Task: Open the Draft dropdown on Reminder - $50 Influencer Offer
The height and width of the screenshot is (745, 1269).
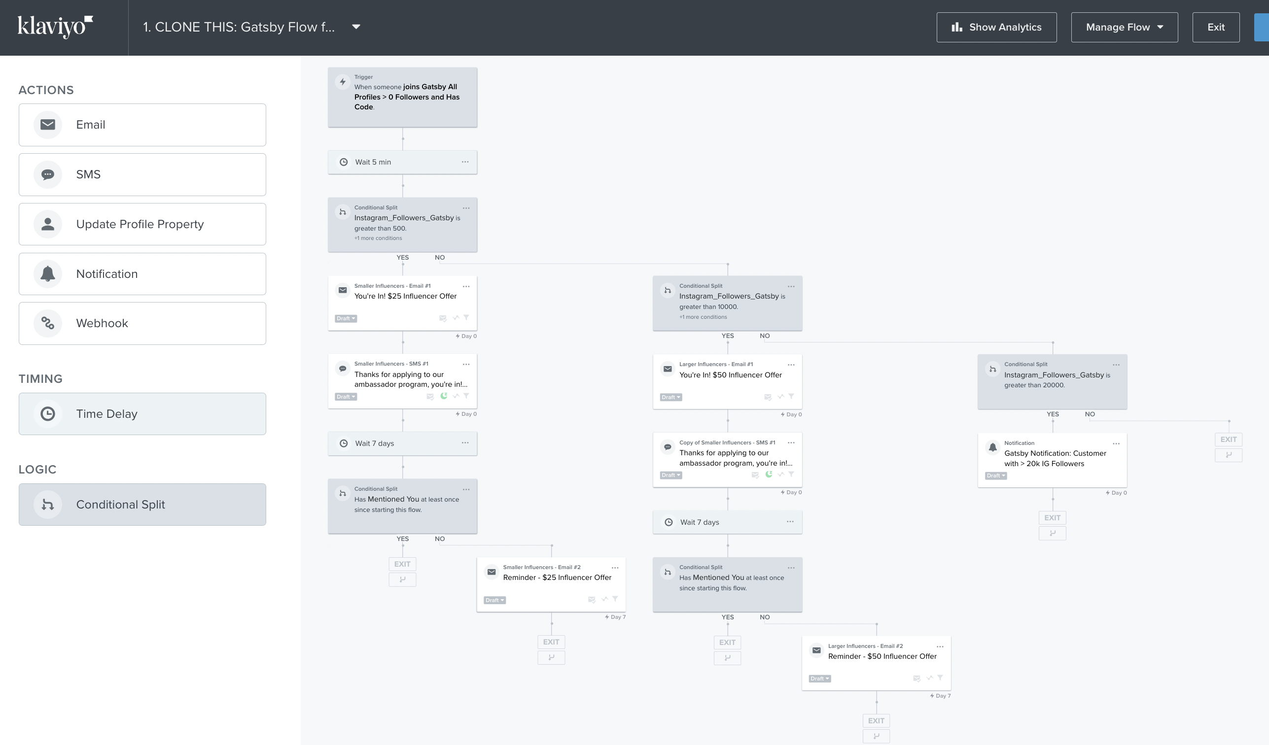Action: [x=819, y=678]
